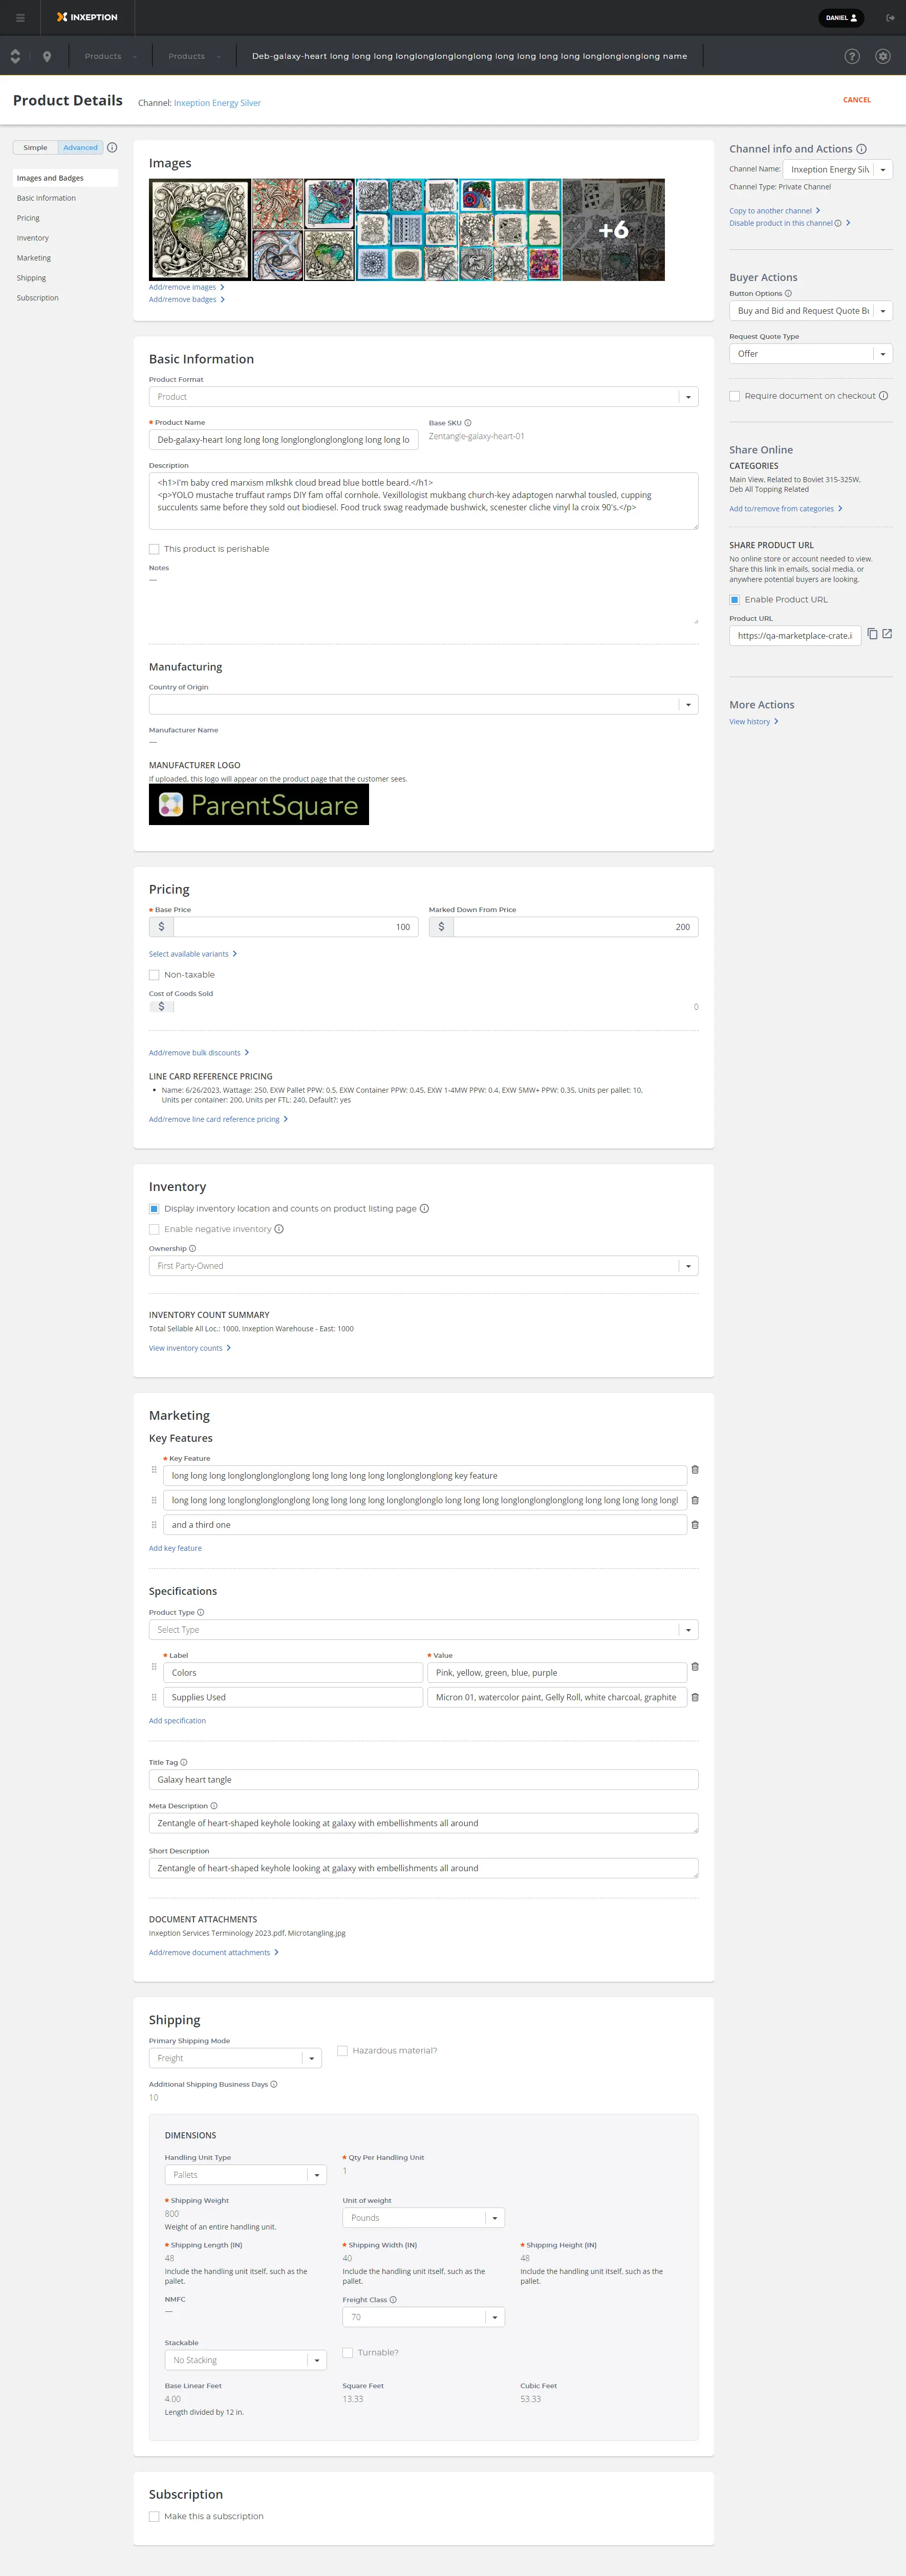Open the Ownership dropdown

(423, 1266)
